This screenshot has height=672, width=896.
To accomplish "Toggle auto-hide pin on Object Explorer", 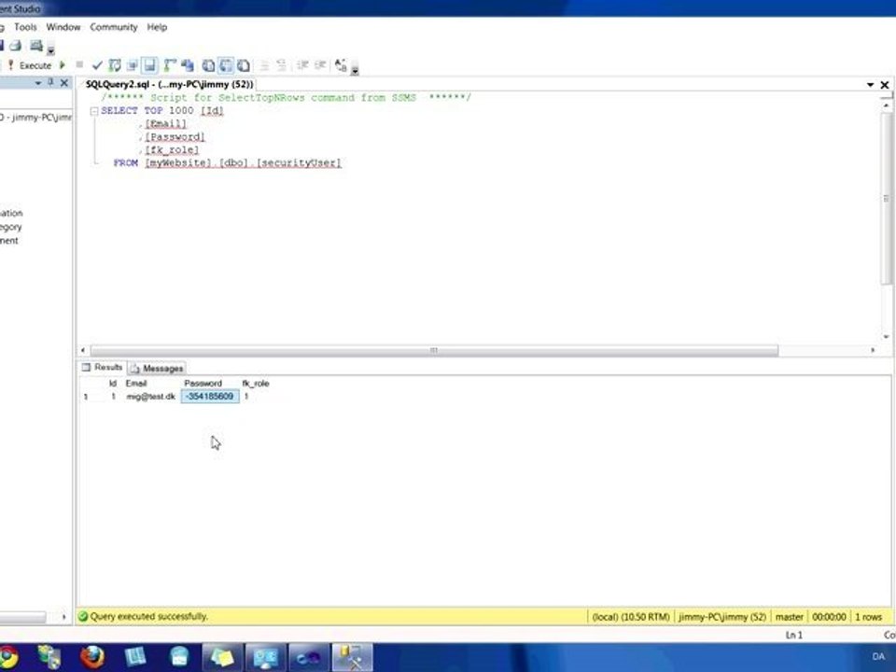I will tap(50, 83).
